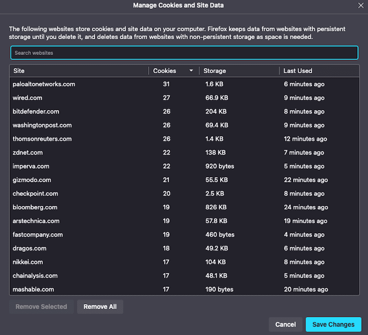
Task: Choose the washingtonpost.com row
Action: [x=42, y=125]
